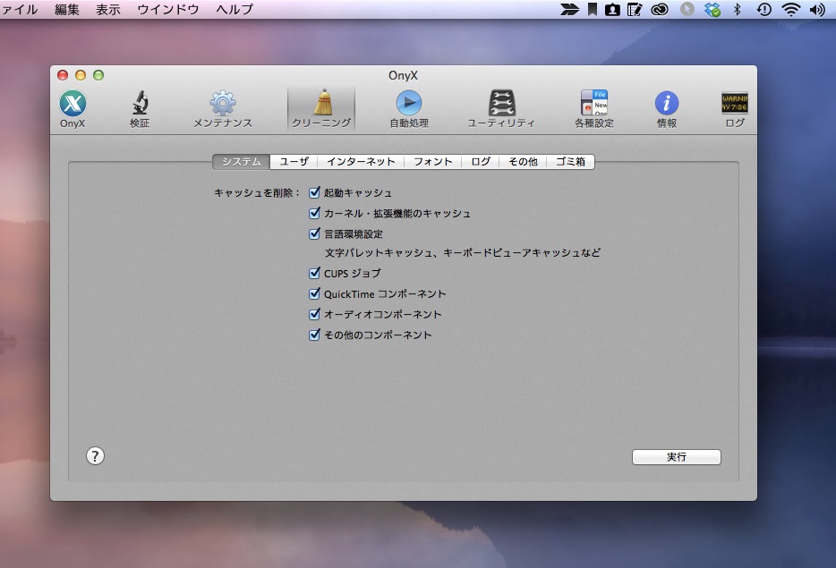This screenshot has height=568, width=836.
Task: Open the ユーティリティ wrench tool
Action: pos(501,109)
